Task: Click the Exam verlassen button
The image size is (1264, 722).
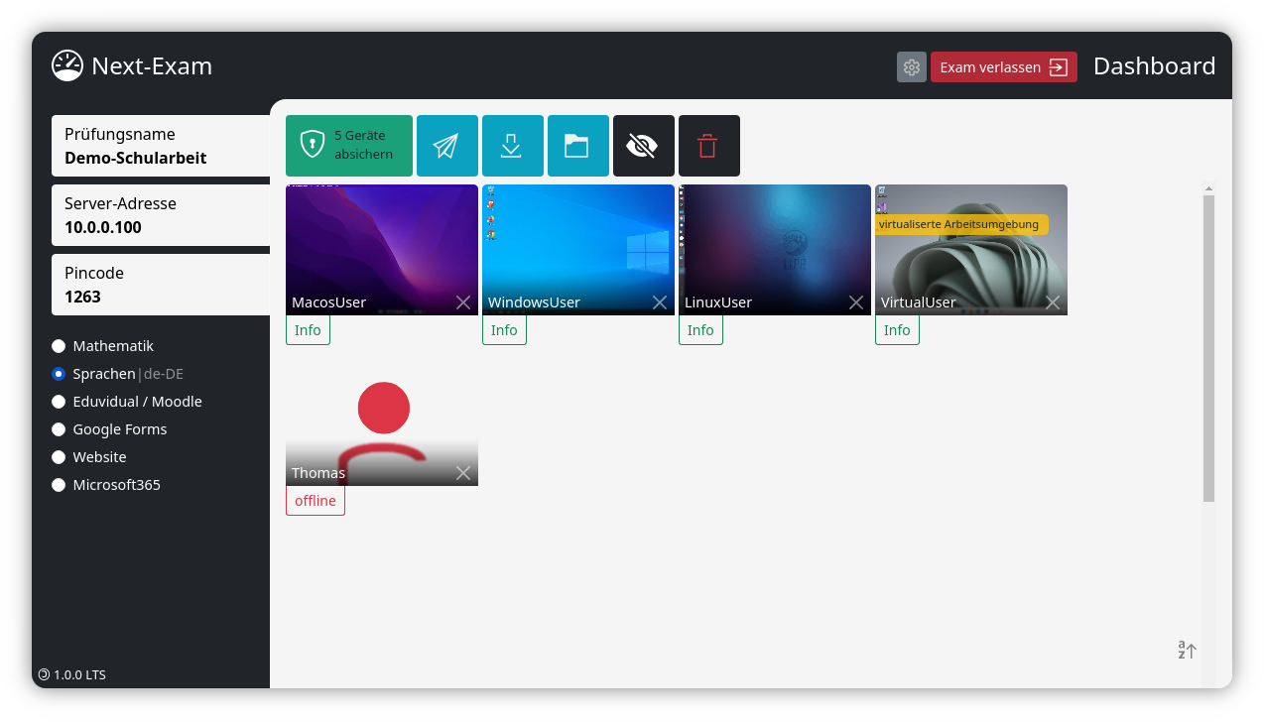Action: pos(1003,67)
